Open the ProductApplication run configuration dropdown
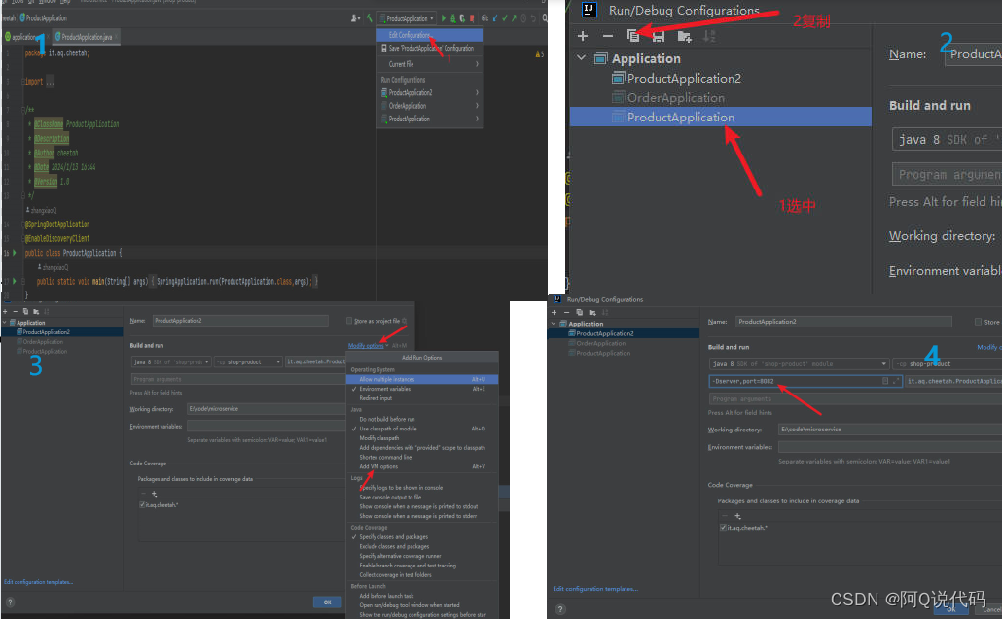The image size is (1002, 619). pyautogui.click(x=408, y=18)
